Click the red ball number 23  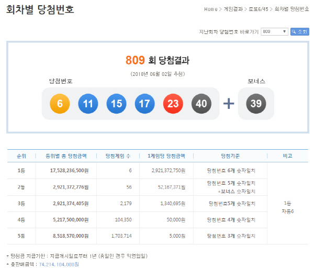(173, 104)
